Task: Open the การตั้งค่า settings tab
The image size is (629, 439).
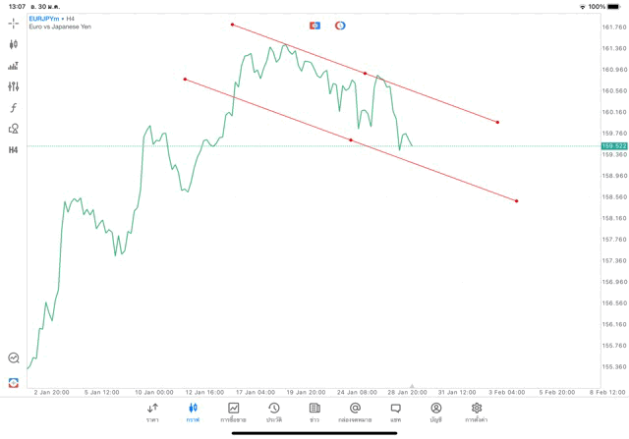Action: [477, 412]
